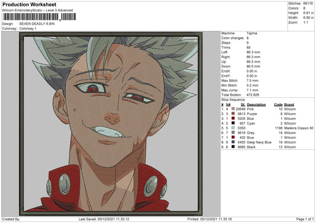The height and width of the screenshot is (223, 316).
Task: Click the embroidery design preview image
Action: coord(111,124)
